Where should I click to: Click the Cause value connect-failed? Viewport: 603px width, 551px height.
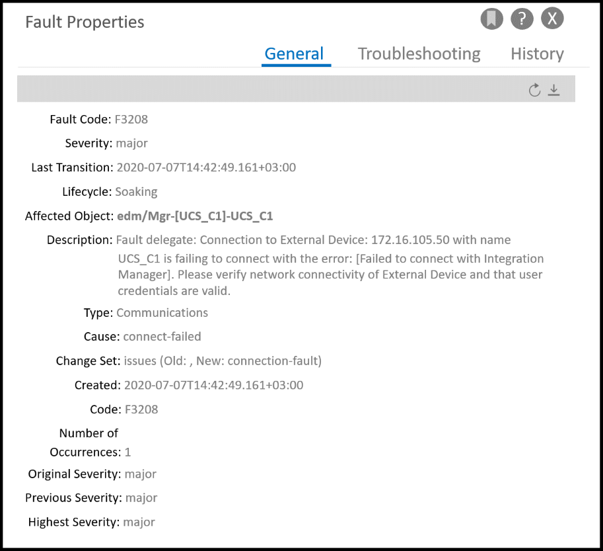coord(162,336)
